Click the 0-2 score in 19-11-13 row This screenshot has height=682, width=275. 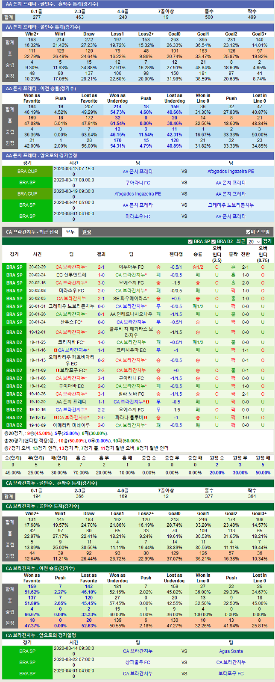tap(101, 360)
